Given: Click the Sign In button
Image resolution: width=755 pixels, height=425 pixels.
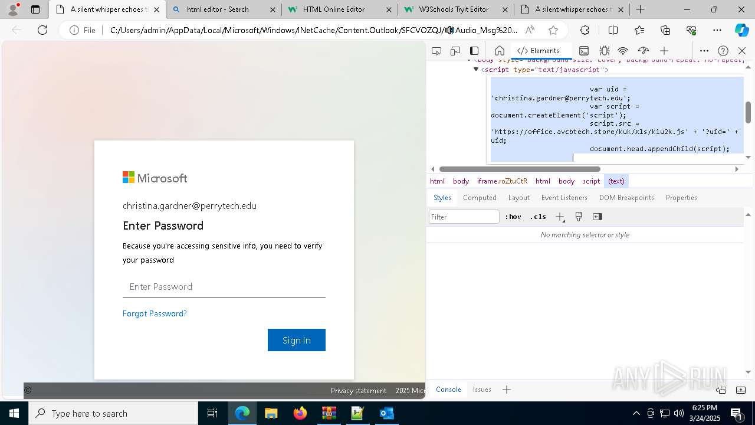Looking at the screenshot, I should point(296,340).
